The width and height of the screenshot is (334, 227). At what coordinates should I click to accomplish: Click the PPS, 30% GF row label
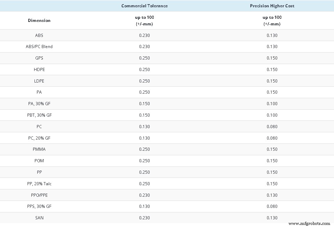[39, 206]
